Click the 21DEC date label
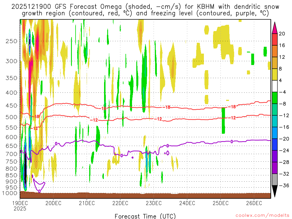This screenshot has height=219, width=292. [87, 203]
